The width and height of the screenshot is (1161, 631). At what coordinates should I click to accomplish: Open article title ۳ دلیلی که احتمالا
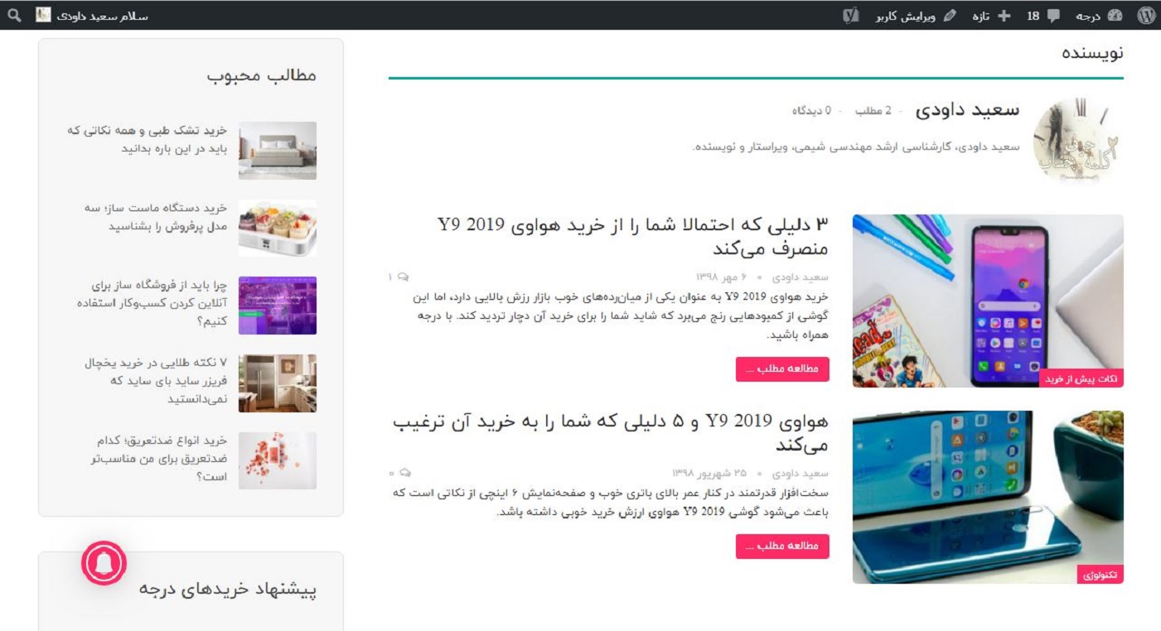[x=633, y=236]
